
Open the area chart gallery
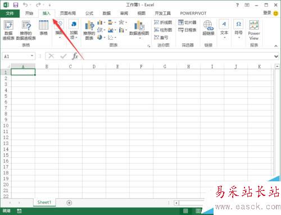click(x=112, y=30)
